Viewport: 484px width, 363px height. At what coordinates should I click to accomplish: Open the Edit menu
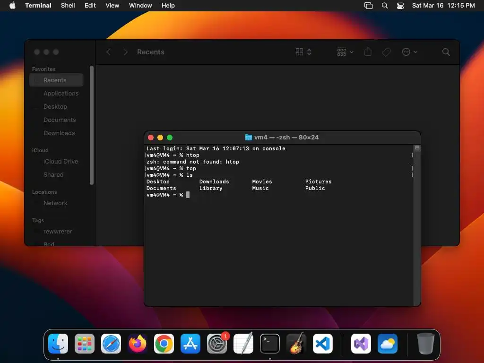[90, 6]
